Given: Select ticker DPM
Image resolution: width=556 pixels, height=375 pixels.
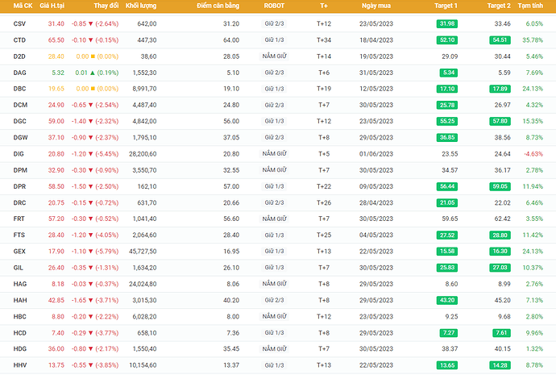Looking at the screenshot, I should [x=20, y=170].
